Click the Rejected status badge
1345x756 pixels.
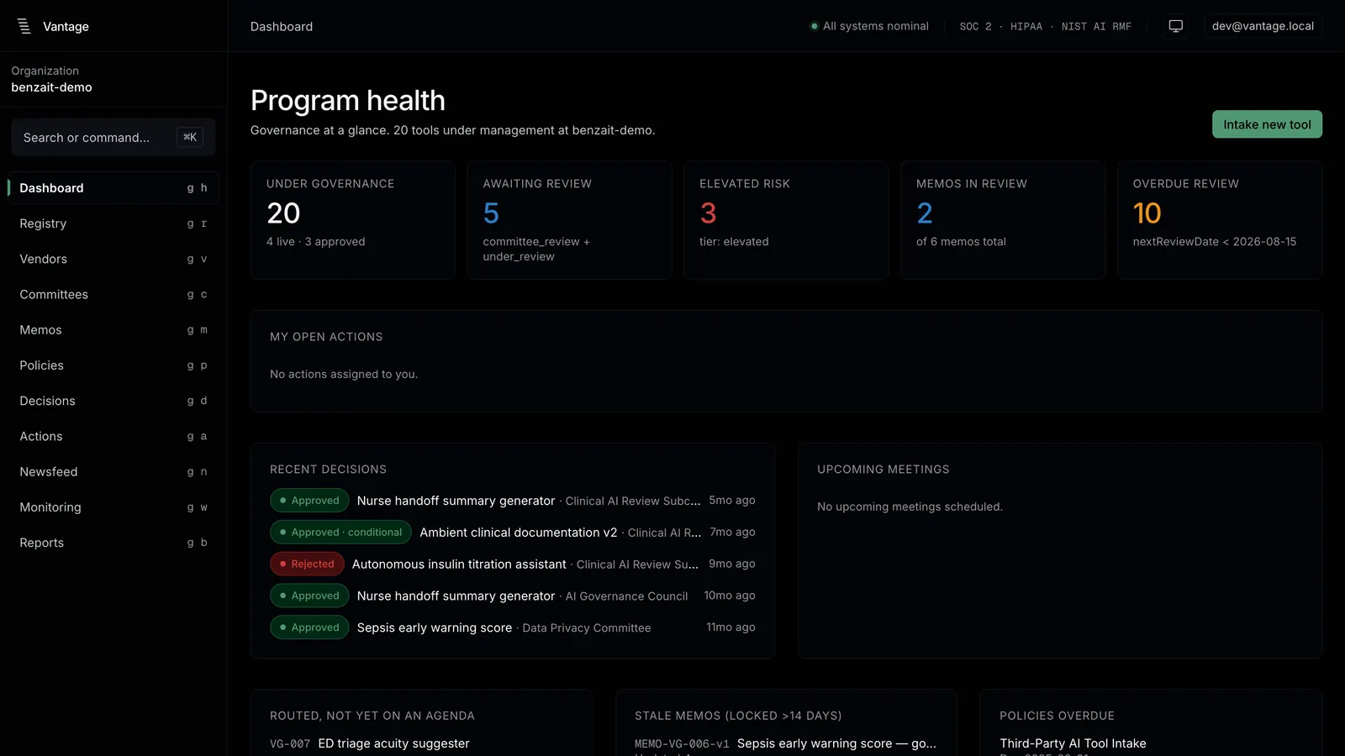307,564
